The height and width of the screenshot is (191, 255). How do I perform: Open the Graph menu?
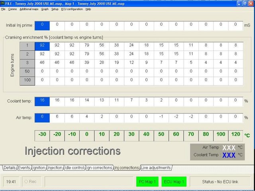pyautogui.click(x=44, y=9)
